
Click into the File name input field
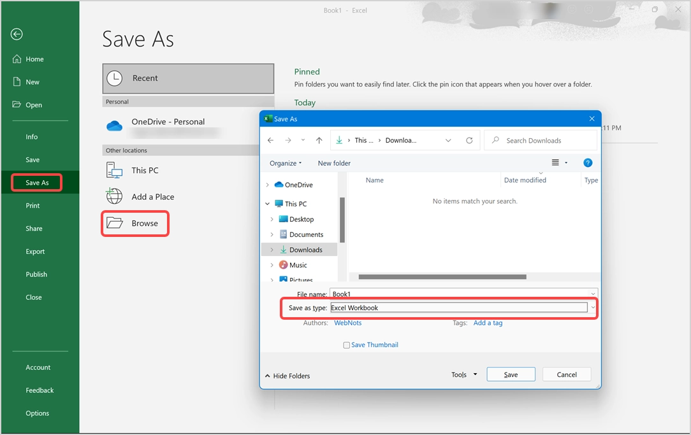point(463,294)
